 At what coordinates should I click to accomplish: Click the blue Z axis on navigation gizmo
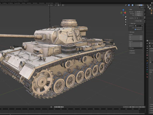pos(123,10)
